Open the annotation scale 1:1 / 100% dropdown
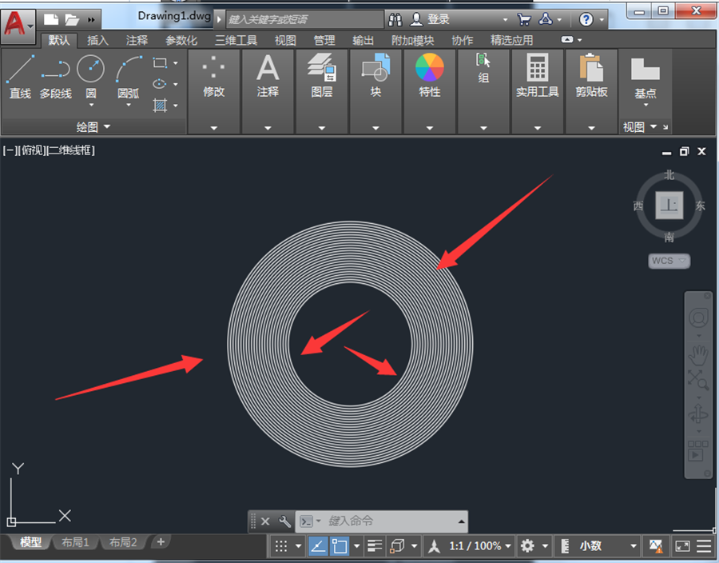 (x=479, y=545)
